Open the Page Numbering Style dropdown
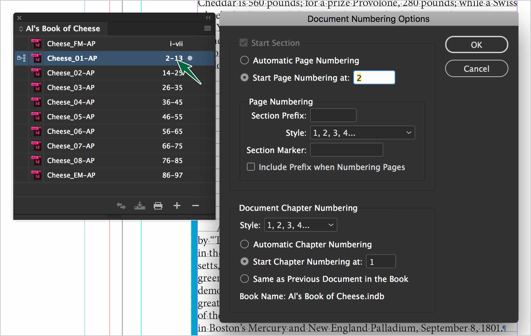 tap(362, 132)
